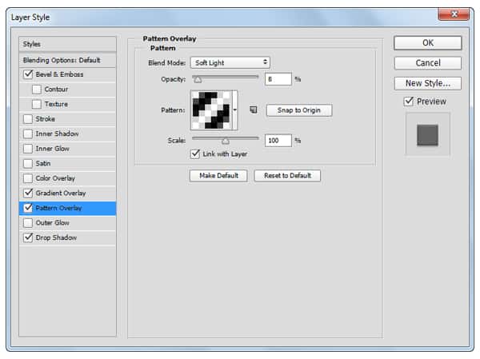Expand the pattern picker arrow
480x359 pixels.
235,110
